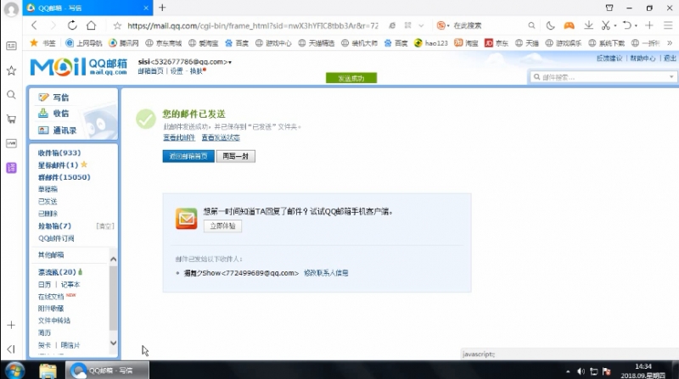679x379 pixels.
Task: Open the 已发送 sent folder
Action: click(x=48, y=201)
